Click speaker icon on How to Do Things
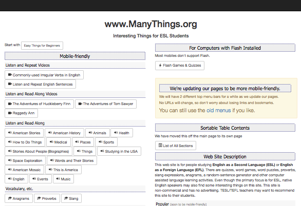 click(10, 142)
